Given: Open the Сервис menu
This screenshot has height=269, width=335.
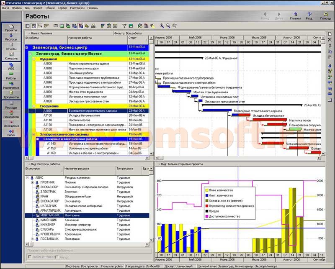Looking at the screenshot, I should [x=62, y=8].
